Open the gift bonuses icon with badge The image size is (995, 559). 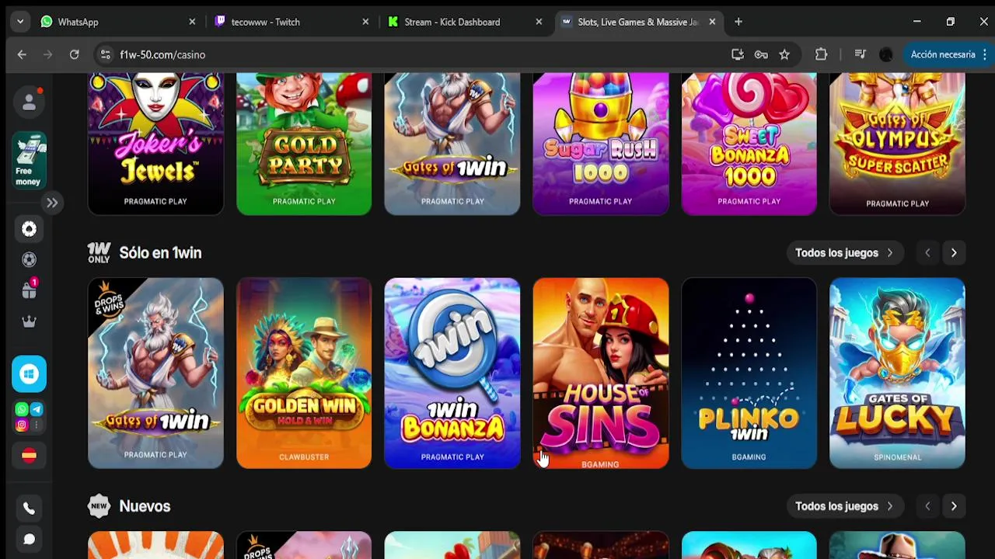click(29, 290)
